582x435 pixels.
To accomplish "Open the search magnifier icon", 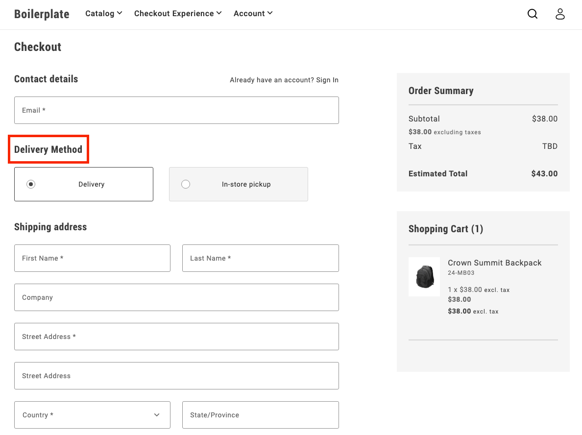I will click(x=533, y=14).
